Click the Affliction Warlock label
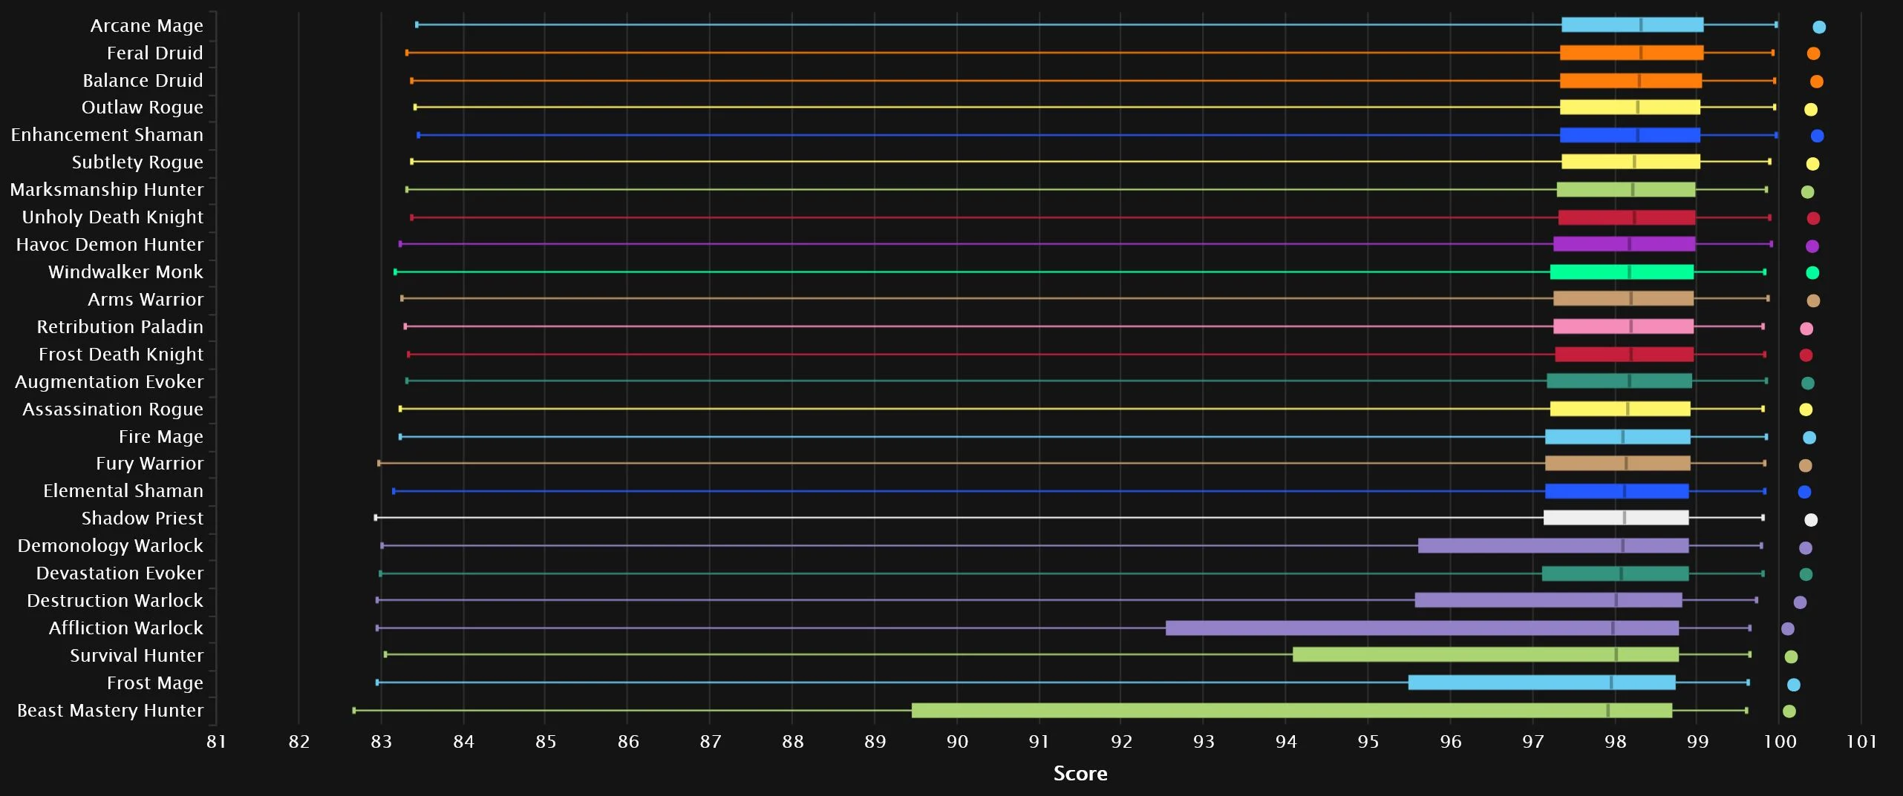Screen dimensions: 1903x796 [x=125, y=628]
